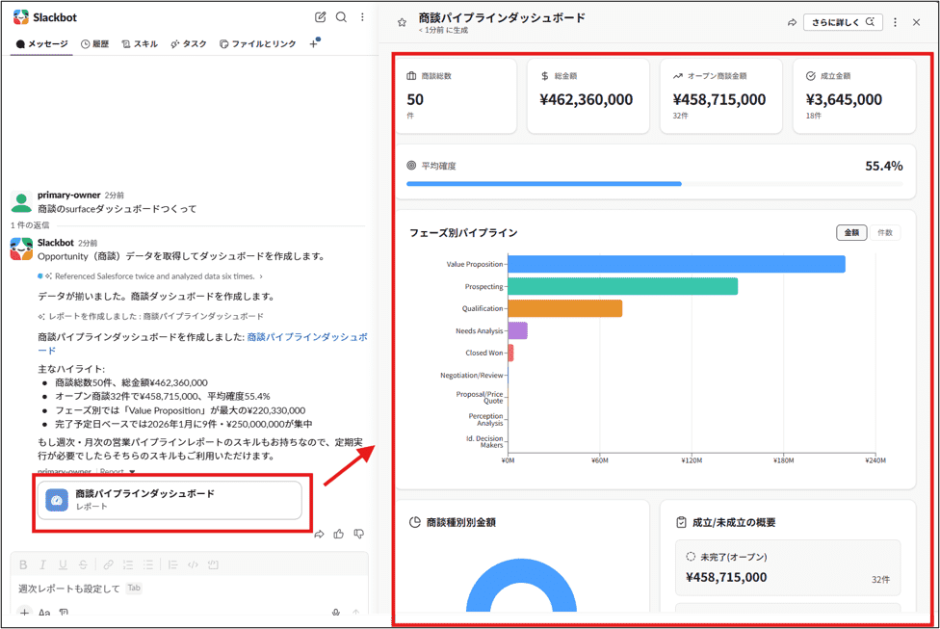The width and height of the screenshot is (940, 629).
Task: Apply inline code formatting in composer
Action: (x=193, y=564)
